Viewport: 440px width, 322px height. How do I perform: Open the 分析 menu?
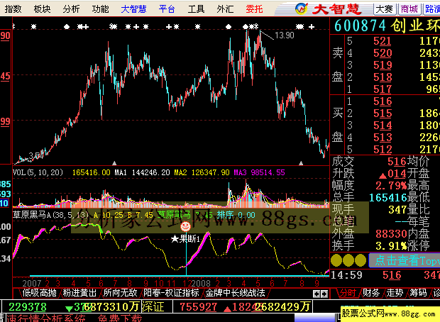[x=71, y=9]
